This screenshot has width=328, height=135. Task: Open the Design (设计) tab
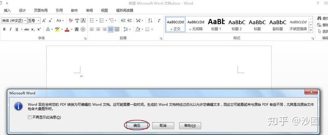22,10
